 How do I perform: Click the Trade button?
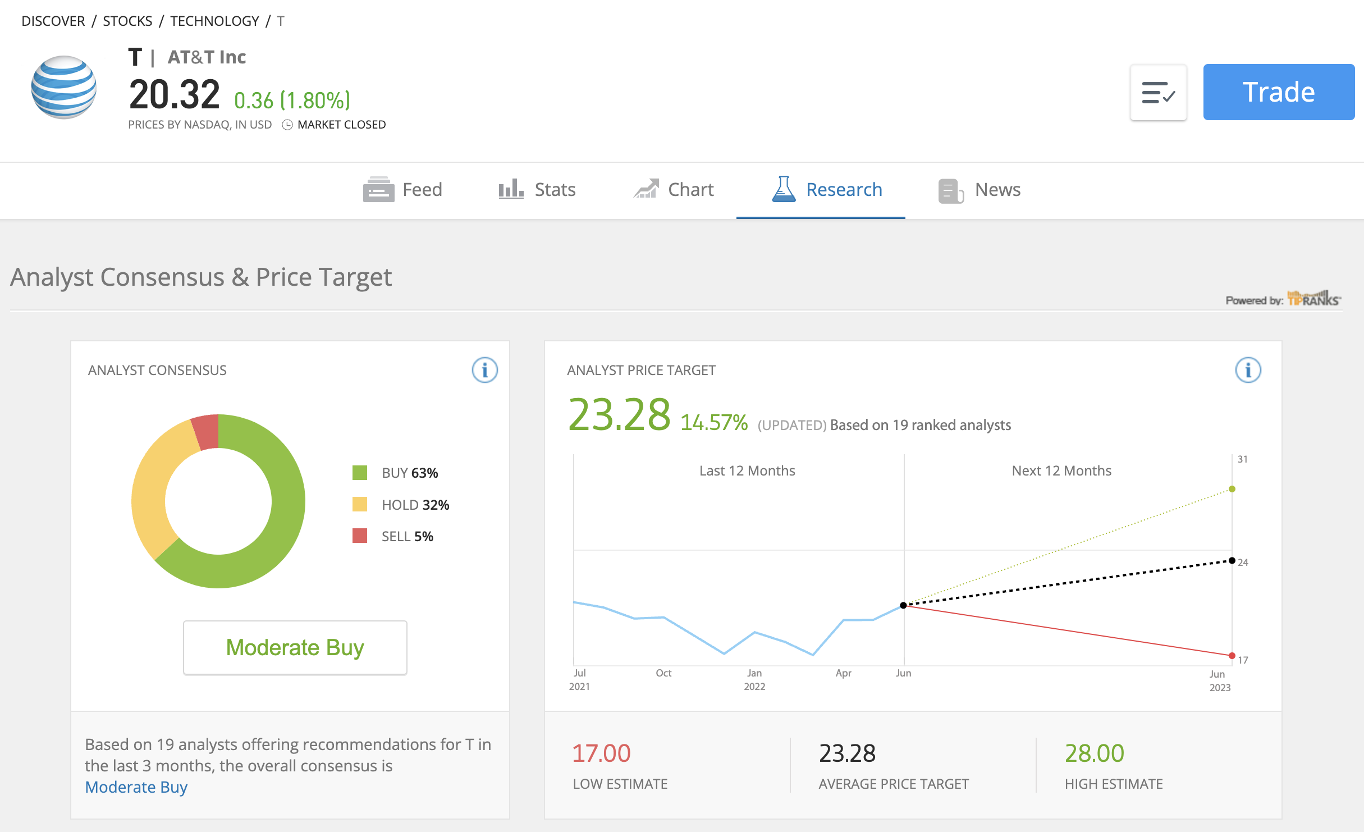click(1279, 92)
